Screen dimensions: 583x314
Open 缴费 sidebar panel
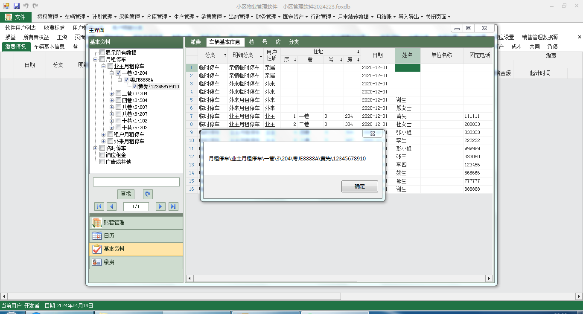pyautogui.click(x=136, y=262)
